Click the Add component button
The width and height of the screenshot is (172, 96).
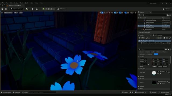click(x=159, y=38)
